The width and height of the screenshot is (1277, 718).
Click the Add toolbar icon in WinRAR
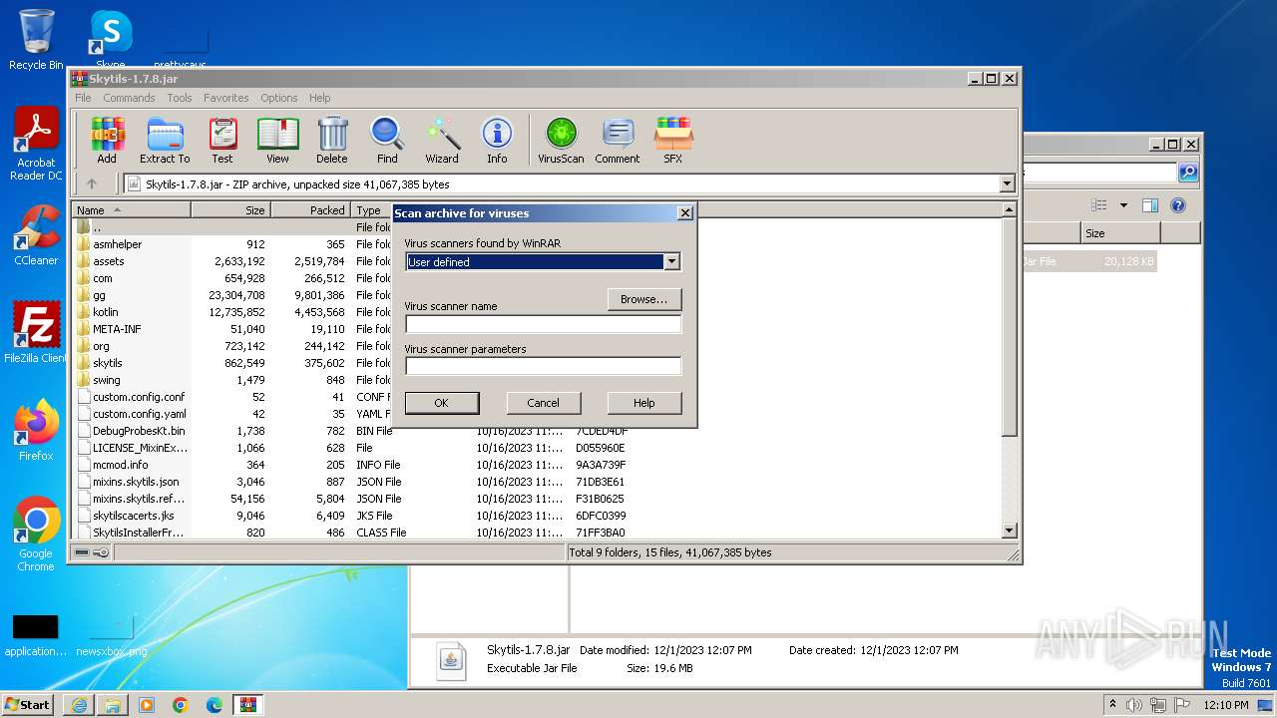pos(107,141)
